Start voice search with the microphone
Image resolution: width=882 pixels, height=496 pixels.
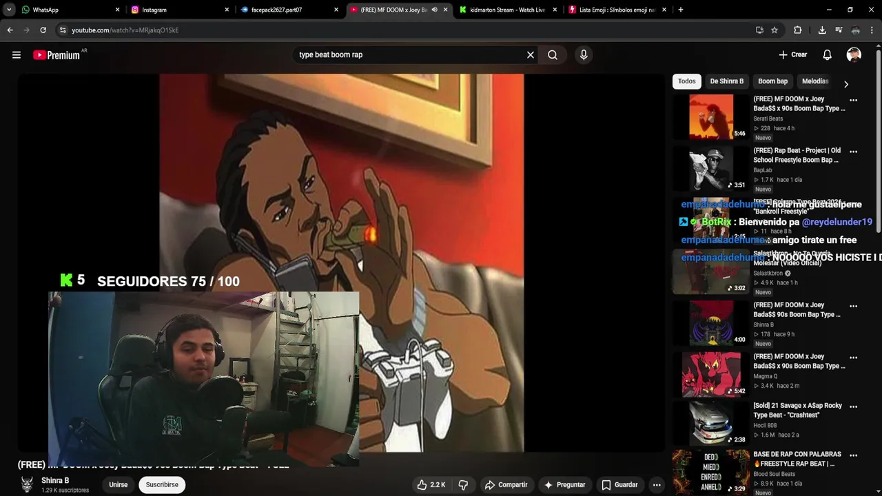(x=584, y=55)
